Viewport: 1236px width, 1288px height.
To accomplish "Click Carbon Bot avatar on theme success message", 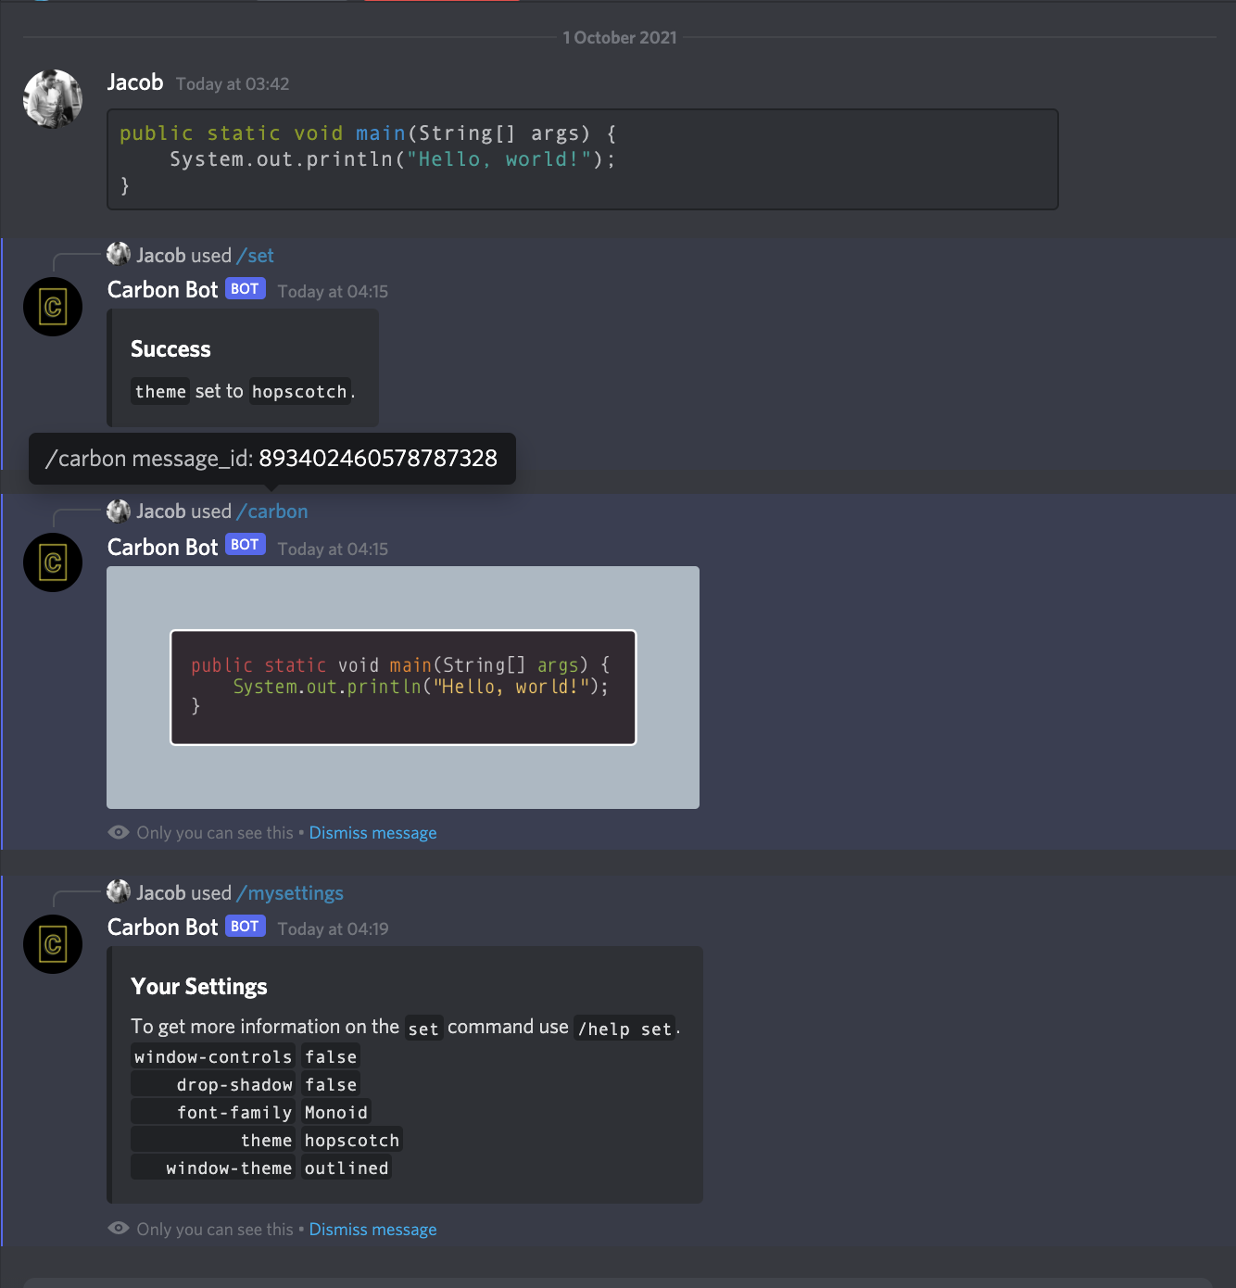I will (x=53, y=307).
